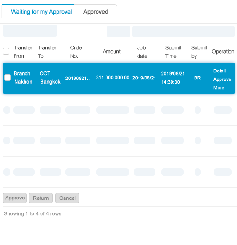Click the Job date column header
The height and width of the screenshot is (245, 237).
click(x=142, y=52)
